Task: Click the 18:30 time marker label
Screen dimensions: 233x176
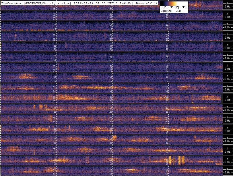Action: tap(111, 110)
